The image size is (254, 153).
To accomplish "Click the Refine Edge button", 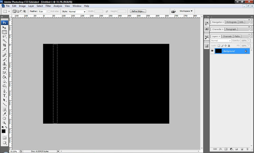I will click(138, 11).
